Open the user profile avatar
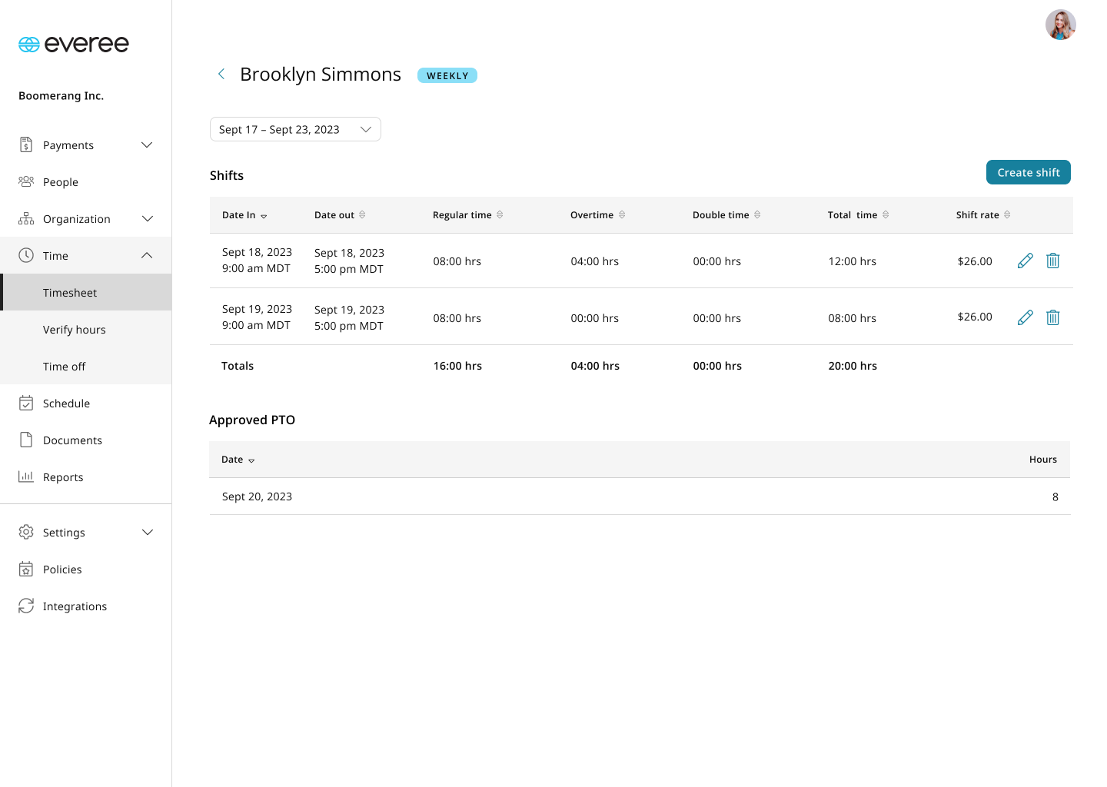 [x=1060, y=25]
